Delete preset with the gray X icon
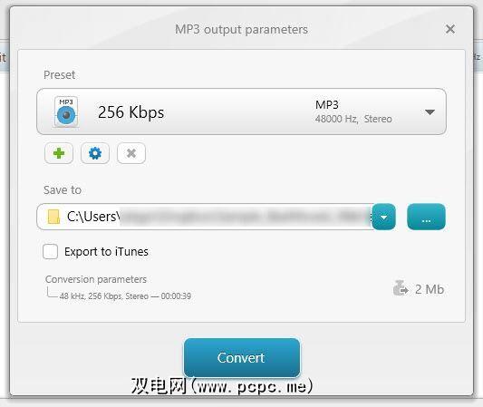Image resolution: width=483 pixels, height=407 pixels. coord(131,153)
